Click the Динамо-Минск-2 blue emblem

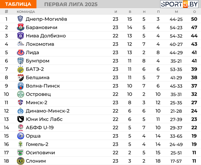[21, 111]
